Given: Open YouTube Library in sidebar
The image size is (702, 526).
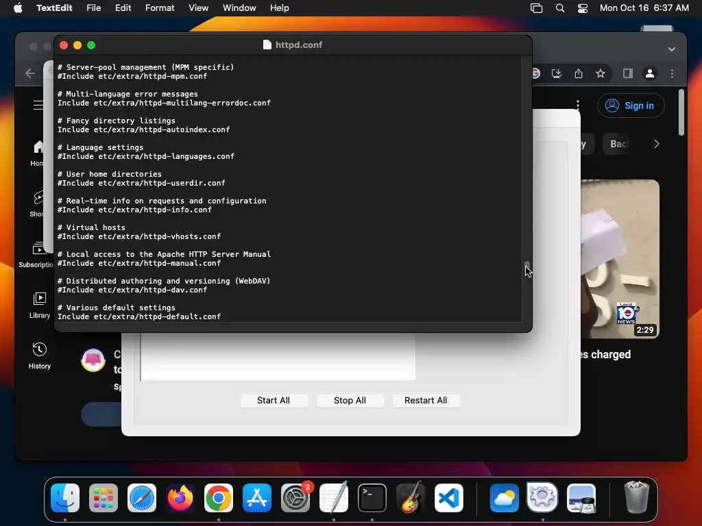Looking at the screenshot, I should 39,305.
